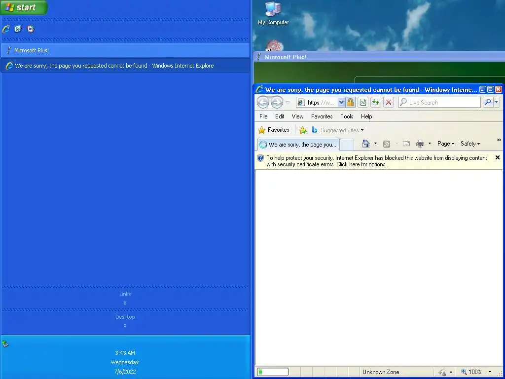Image resolution: width=505 pixels, height=379 pixels.
Task: Click the security information bar message
Action: (376, 161)
